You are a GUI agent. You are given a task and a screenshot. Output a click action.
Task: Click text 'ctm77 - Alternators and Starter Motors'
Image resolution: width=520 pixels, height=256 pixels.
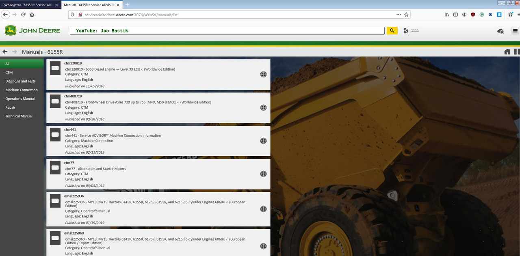click(95, 169)
